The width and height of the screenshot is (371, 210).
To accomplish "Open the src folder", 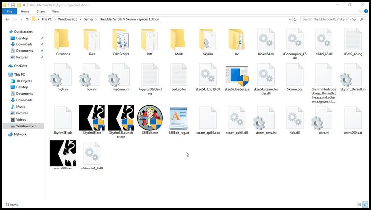I will [237, 42].
